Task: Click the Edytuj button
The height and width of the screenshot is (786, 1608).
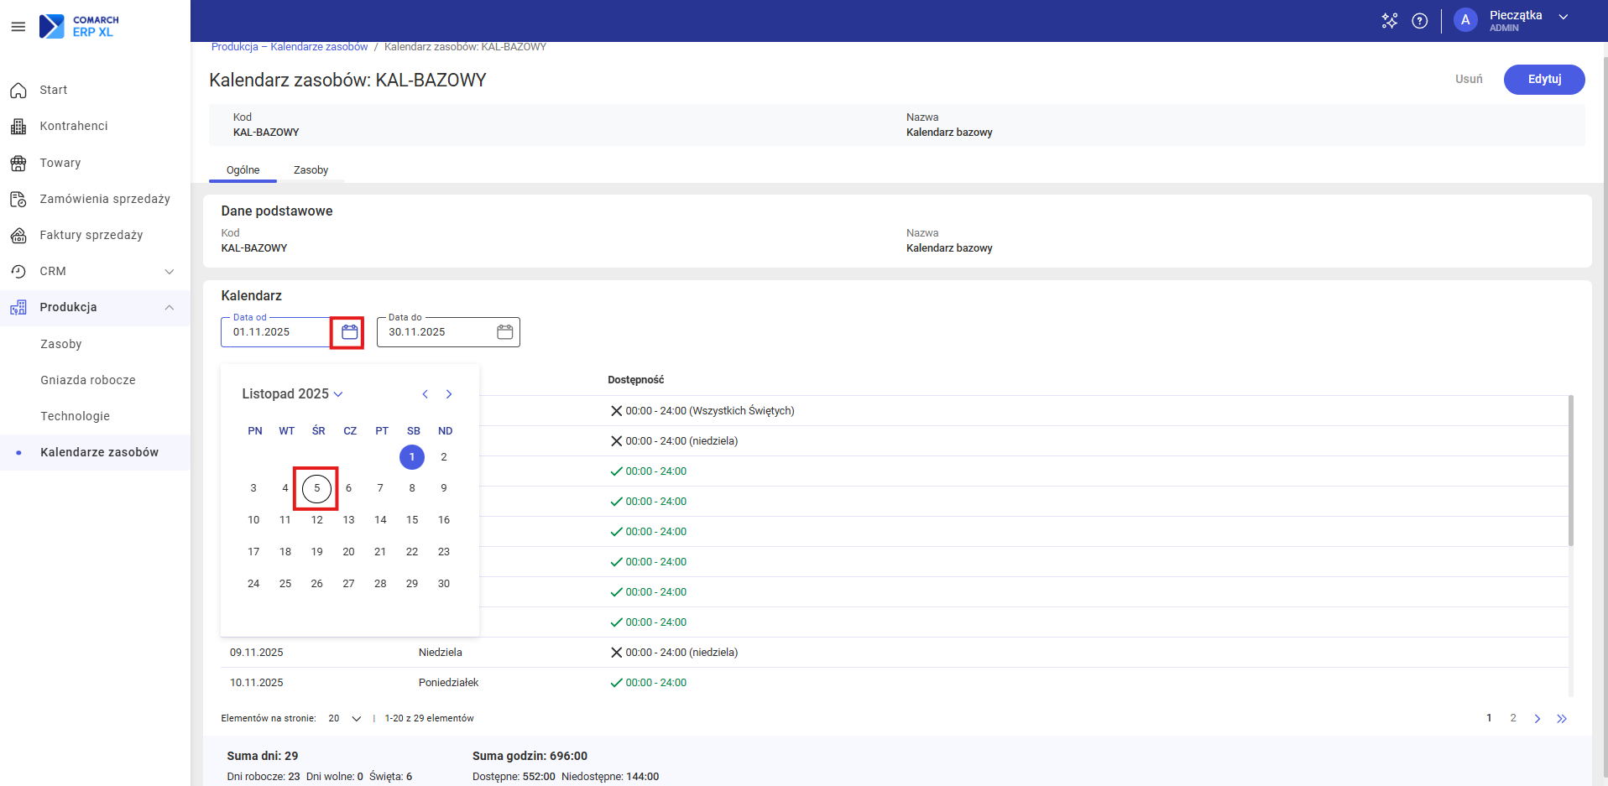Action: [x=1543, y=80]
